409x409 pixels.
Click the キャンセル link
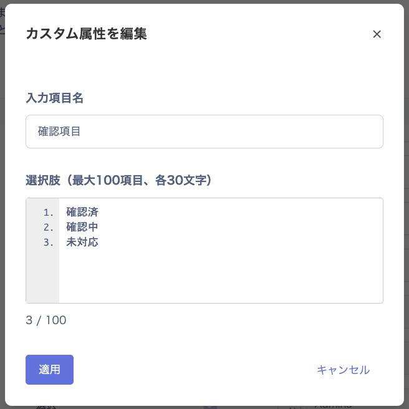[343, 370]
